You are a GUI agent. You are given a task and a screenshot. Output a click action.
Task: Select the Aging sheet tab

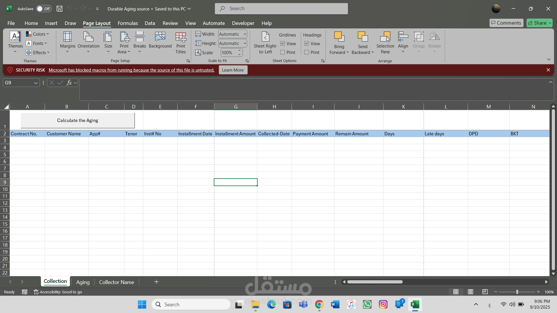(83, 282)
